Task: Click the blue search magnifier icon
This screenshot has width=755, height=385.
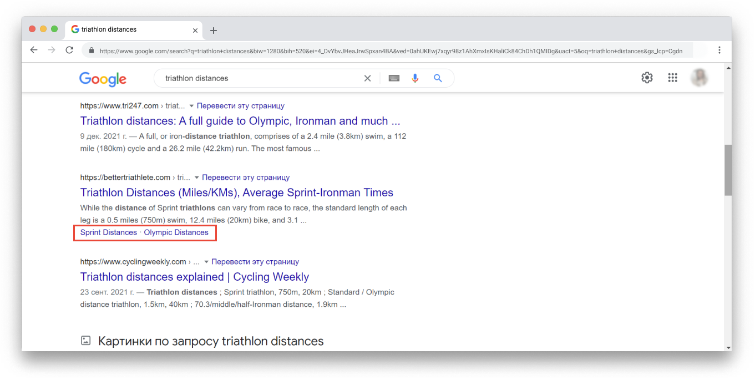Action: tap(438, 78)
